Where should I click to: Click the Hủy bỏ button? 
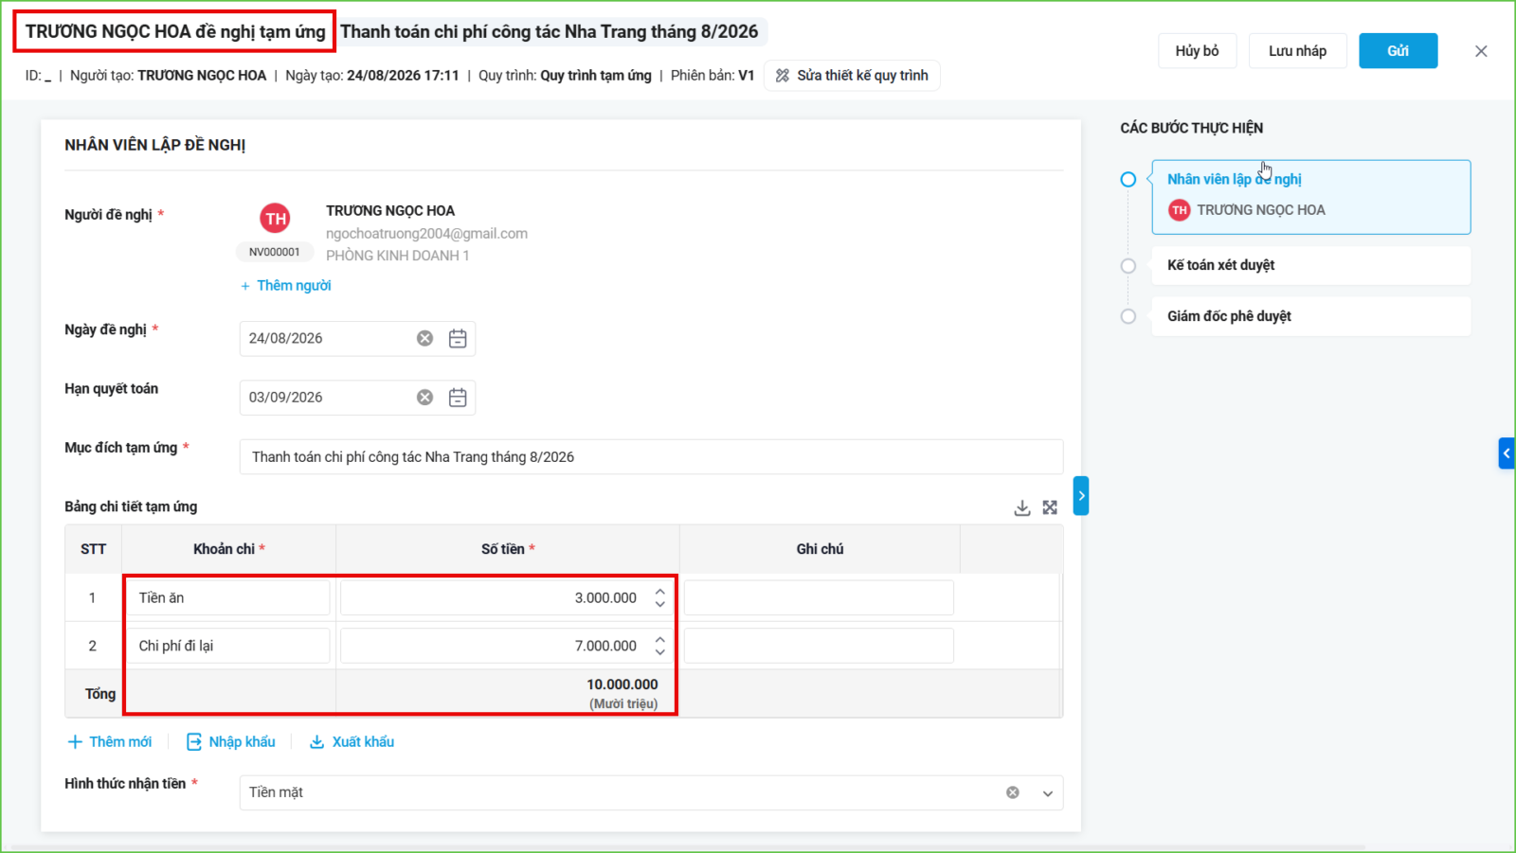(1197, 51)
